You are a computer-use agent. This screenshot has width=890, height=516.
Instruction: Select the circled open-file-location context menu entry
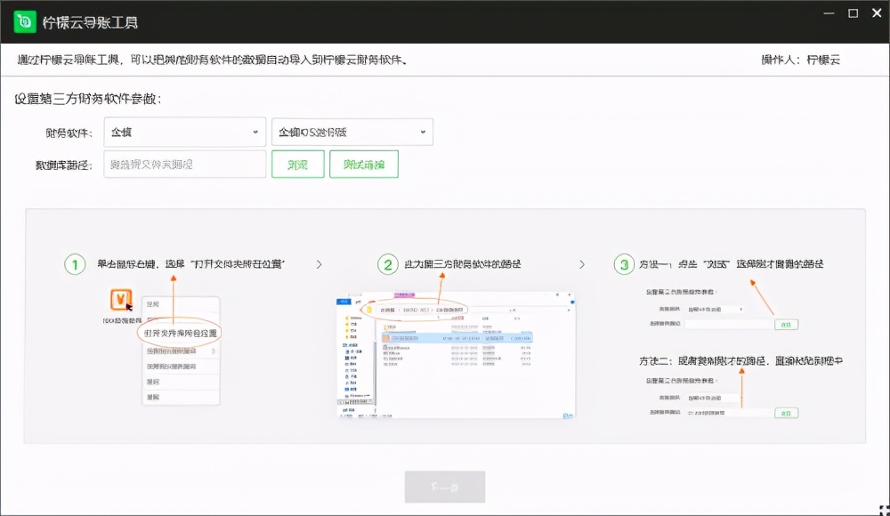point(181,333)
